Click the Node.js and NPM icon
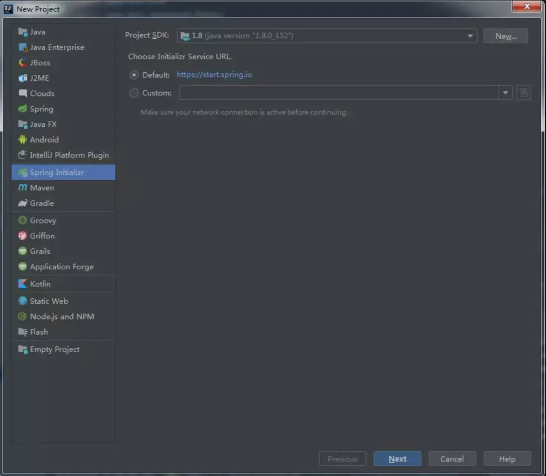The width and height of the screenshot is (546, 476). point(22,316)
